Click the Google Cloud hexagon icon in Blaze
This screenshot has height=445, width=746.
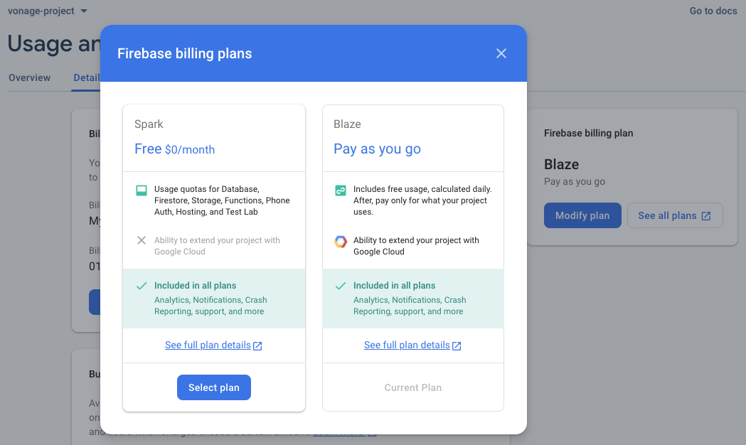click(341, 242)
